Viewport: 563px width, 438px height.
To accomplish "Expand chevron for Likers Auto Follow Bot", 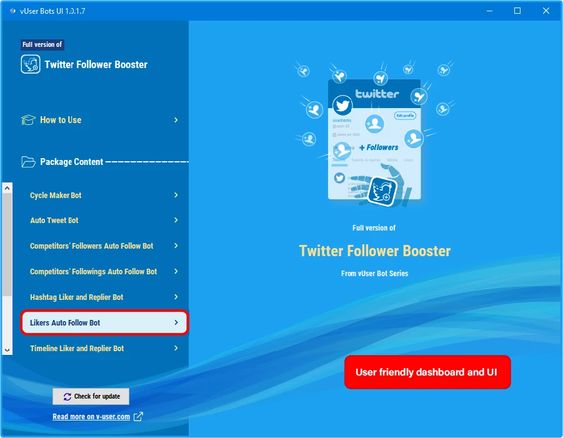I will (x=176, y=322).
